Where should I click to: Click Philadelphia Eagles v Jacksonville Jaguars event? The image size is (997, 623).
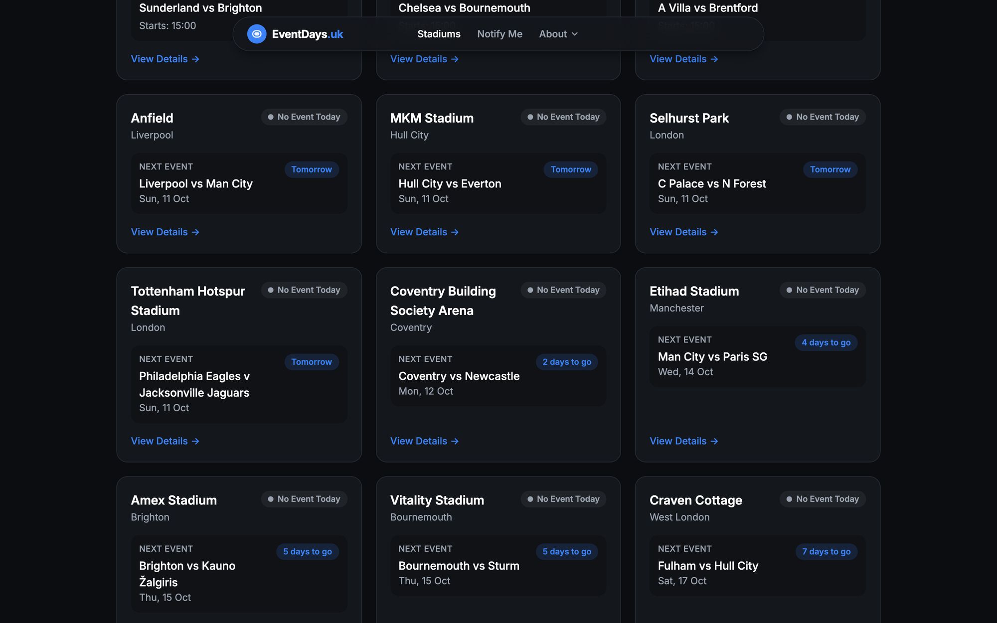tap(194, 384)
